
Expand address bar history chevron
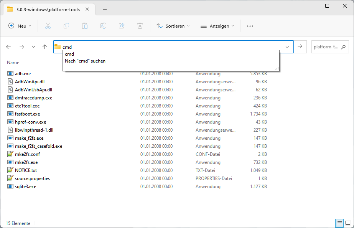pos(287,47)
